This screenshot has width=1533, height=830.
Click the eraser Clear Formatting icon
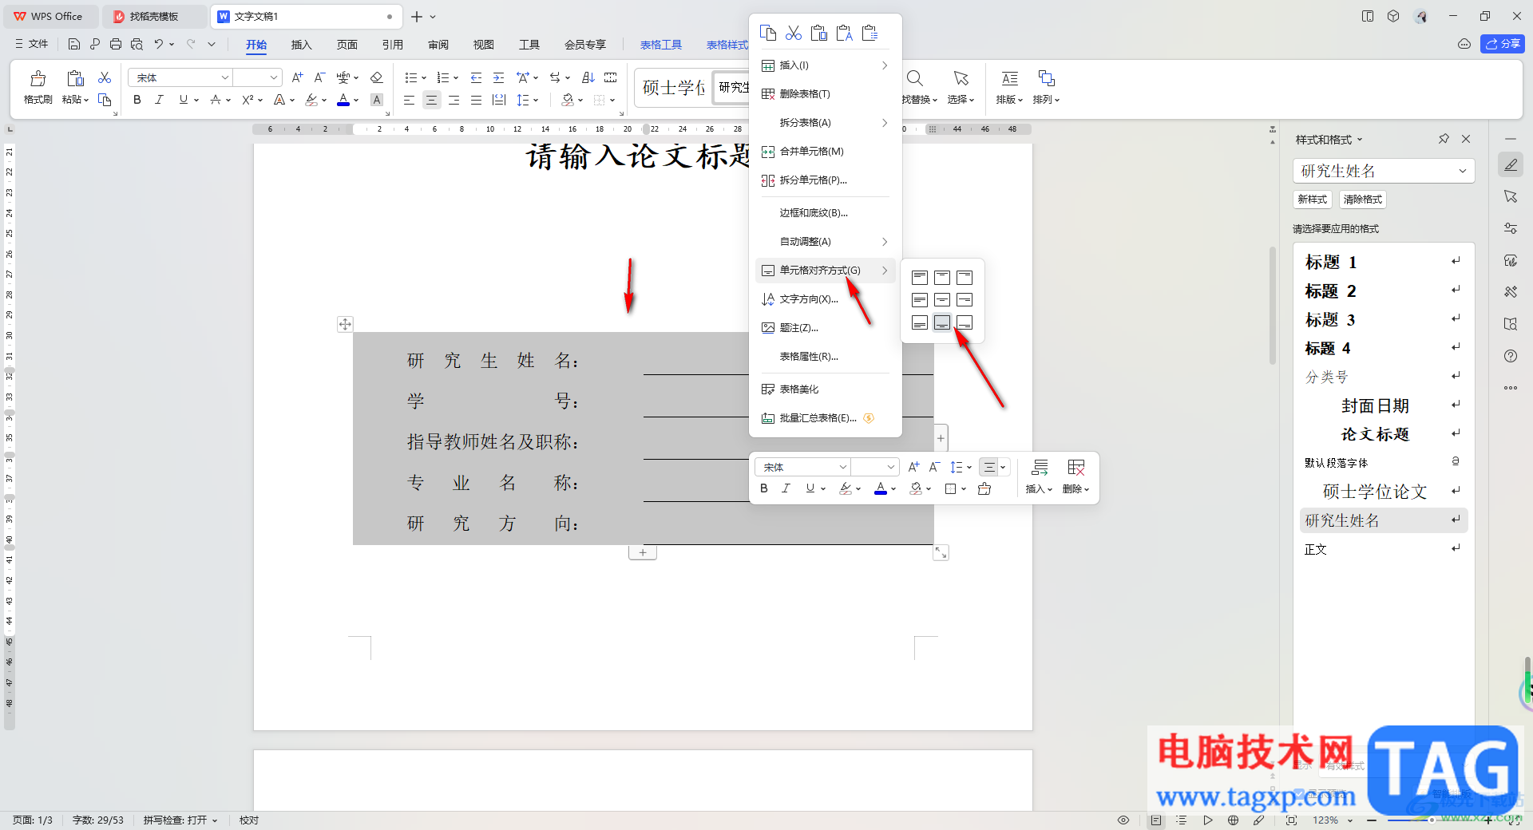coord(377,77)
